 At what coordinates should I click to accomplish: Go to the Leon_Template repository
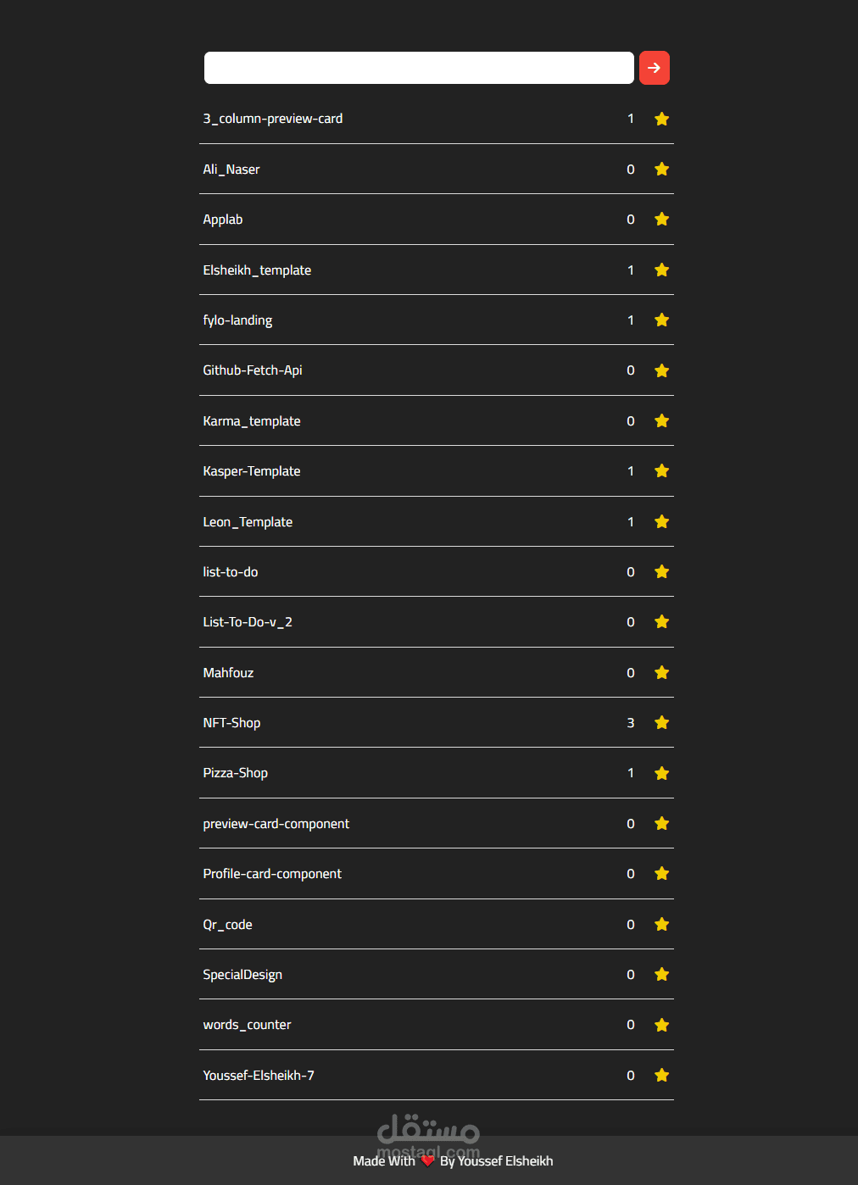248,522
